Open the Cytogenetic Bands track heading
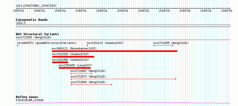The image size is (238, 106). [x=32, y=20]
